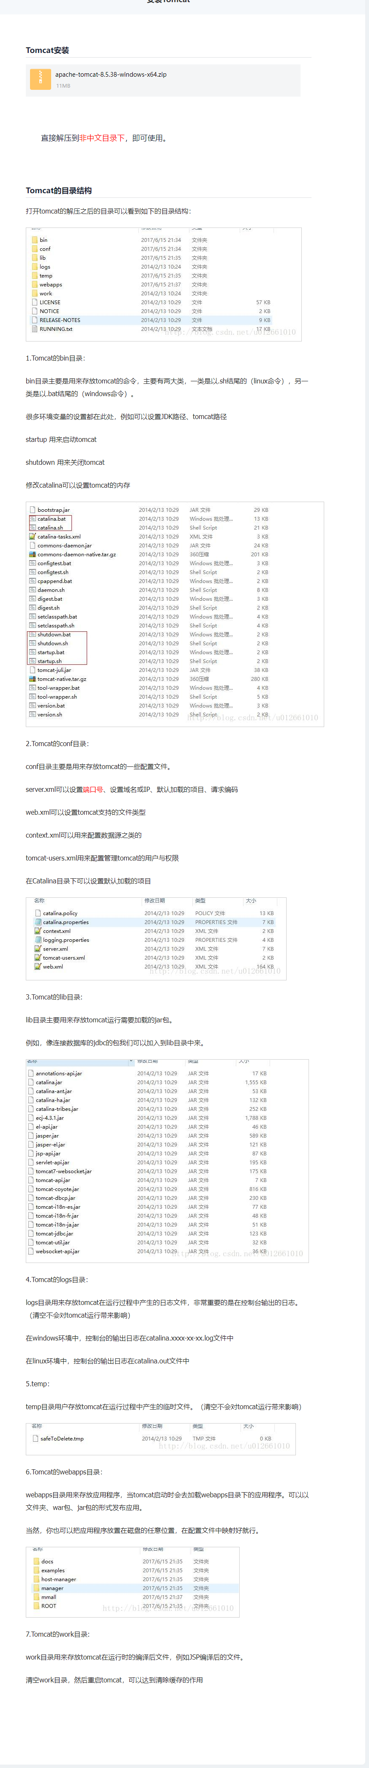Click the LICENSE file icon
This screenshot has width=369, height=1768.
tap(34, 302)
